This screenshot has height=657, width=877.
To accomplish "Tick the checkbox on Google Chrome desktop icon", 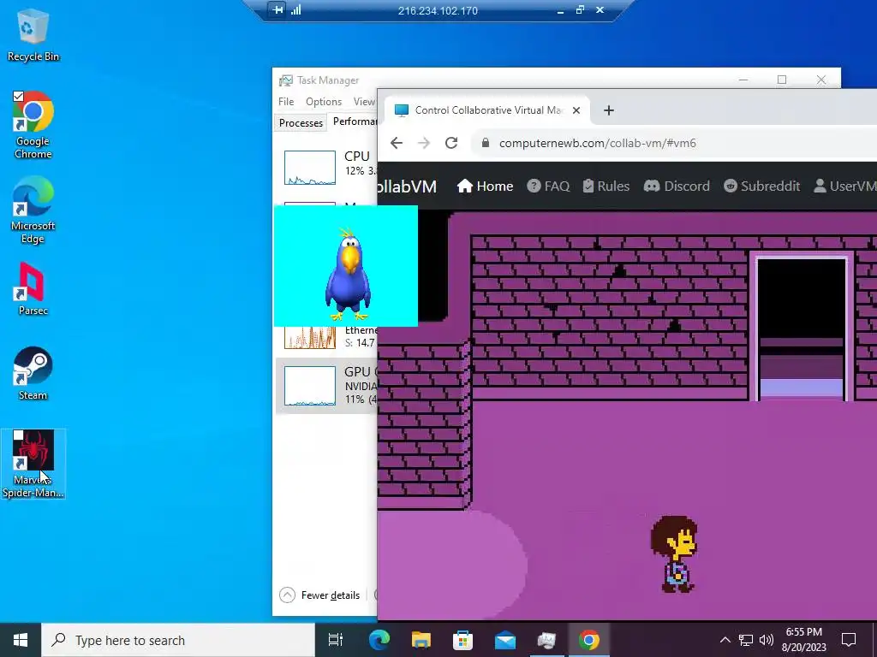I will click(18, 97).
